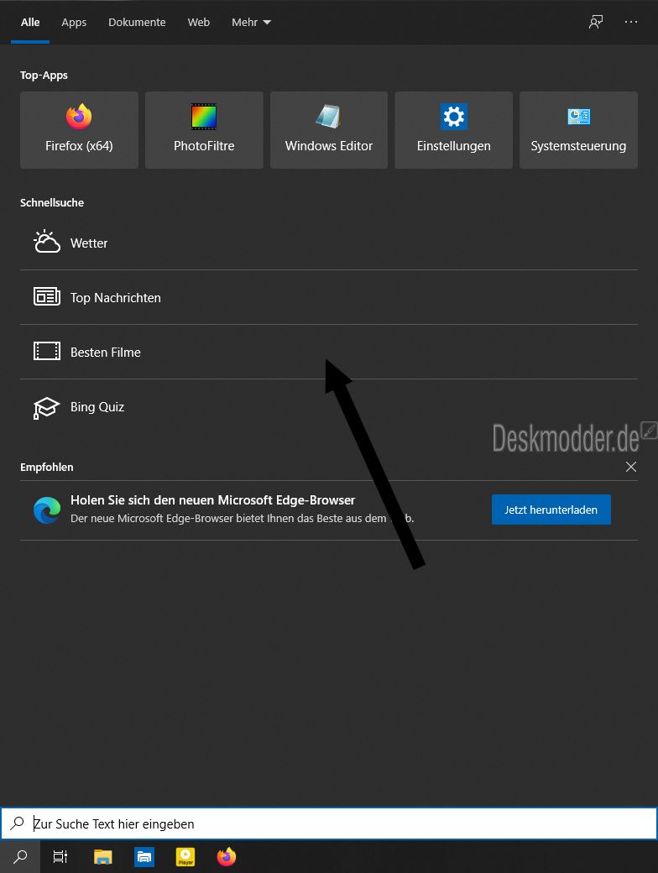Open the three-dot options menu
658x873 pixels.
[631, 23]
